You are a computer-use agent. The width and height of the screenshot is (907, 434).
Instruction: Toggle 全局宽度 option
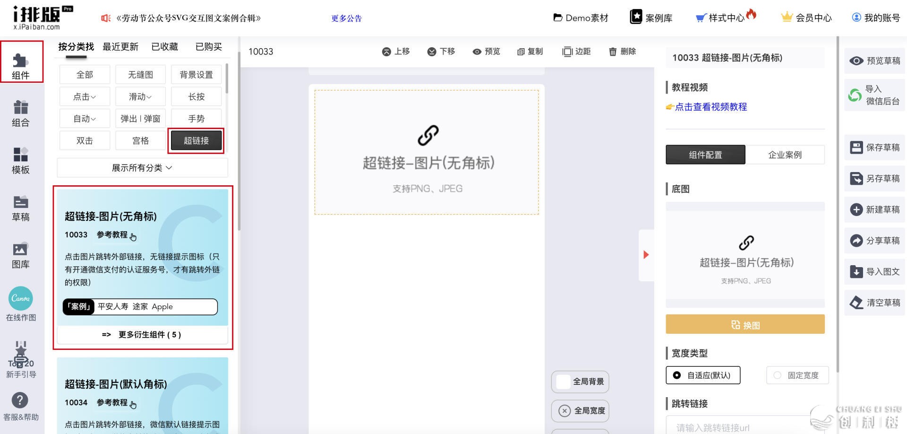click(565, 411)
